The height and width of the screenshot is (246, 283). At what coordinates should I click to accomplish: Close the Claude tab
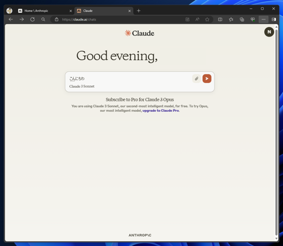130,11
